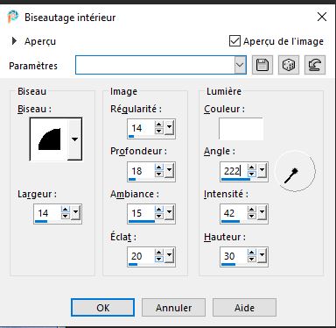Screen dimensions: 336x328
Task: Click the randomize parameters dice icon
Action: tap(289, 65)
